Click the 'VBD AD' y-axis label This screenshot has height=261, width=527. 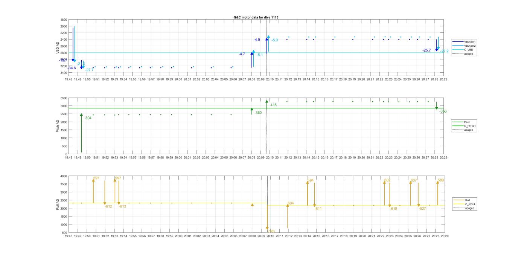click(58, 47)
